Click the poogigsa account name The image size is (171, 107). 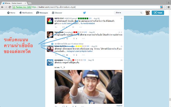pyautogui.click(x=59, y=60)
